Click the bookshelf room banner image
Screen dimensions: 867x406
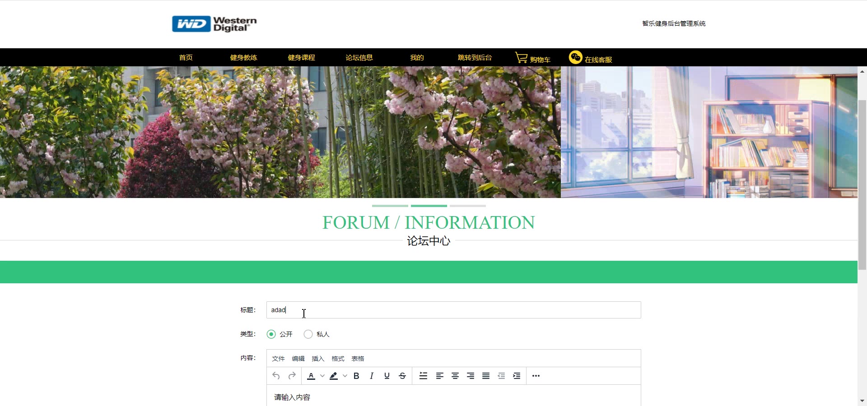[x=709, y=132]
